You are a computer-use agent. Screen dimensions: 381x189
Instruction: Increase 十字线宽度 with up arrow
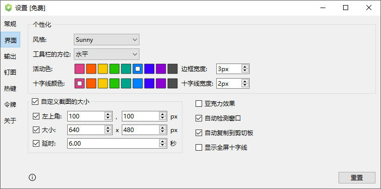[x=245, y=82]
